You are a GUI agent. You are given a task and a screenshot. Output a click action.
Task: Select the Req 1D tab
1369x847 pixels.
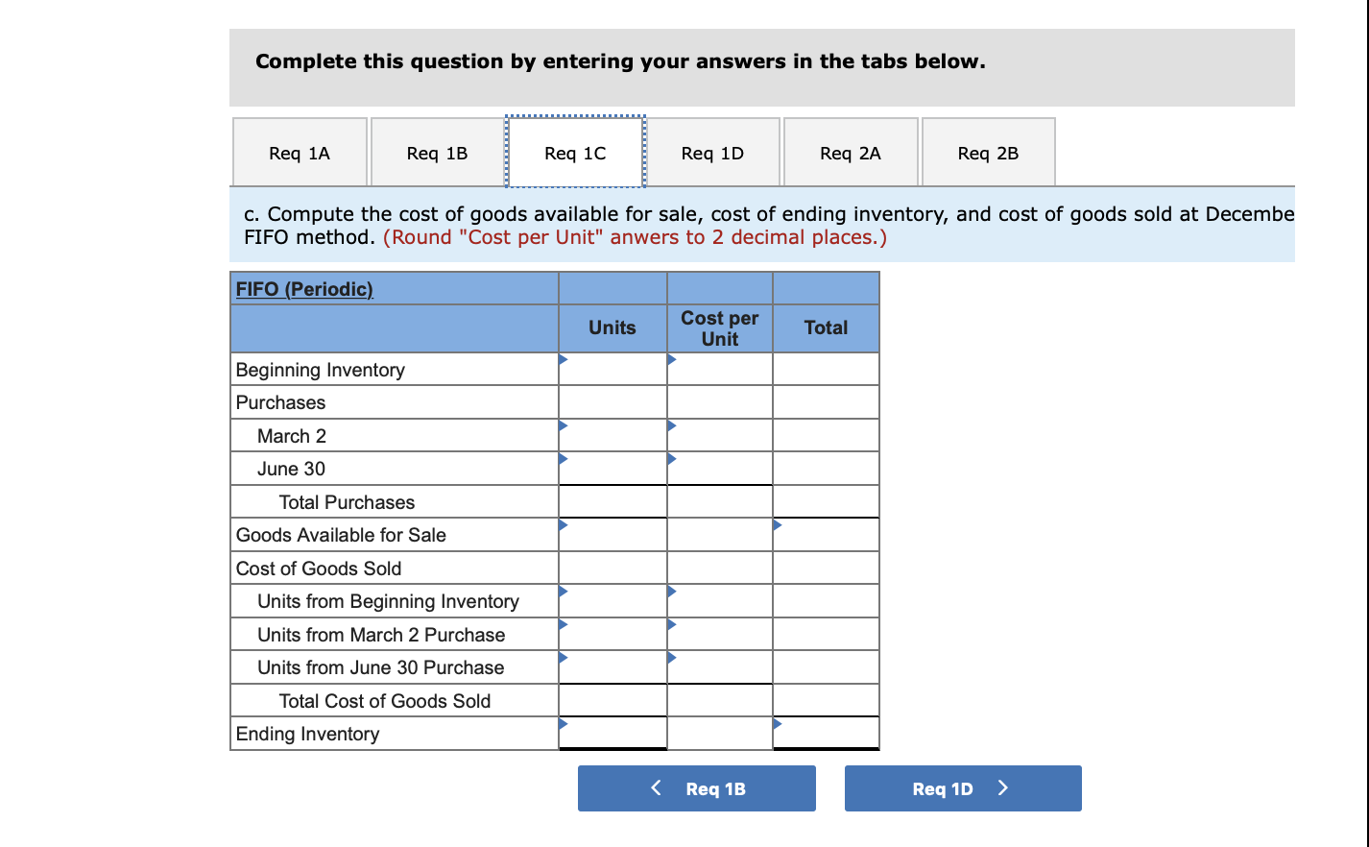[x=712, y=152]
